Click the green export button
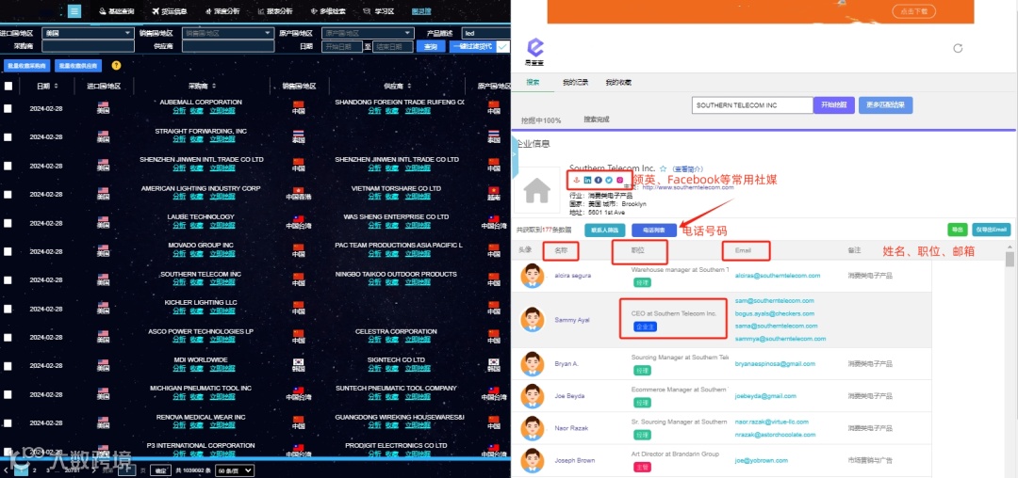The height and width of the screenshot is (478, 1018). coord(957,230)
